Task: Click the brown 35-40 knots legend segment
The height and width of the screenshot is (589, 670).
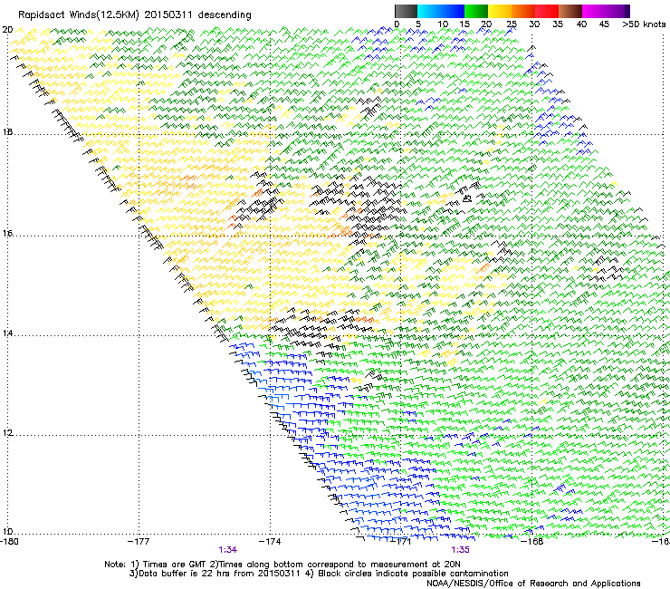Action: pos(570,11)
